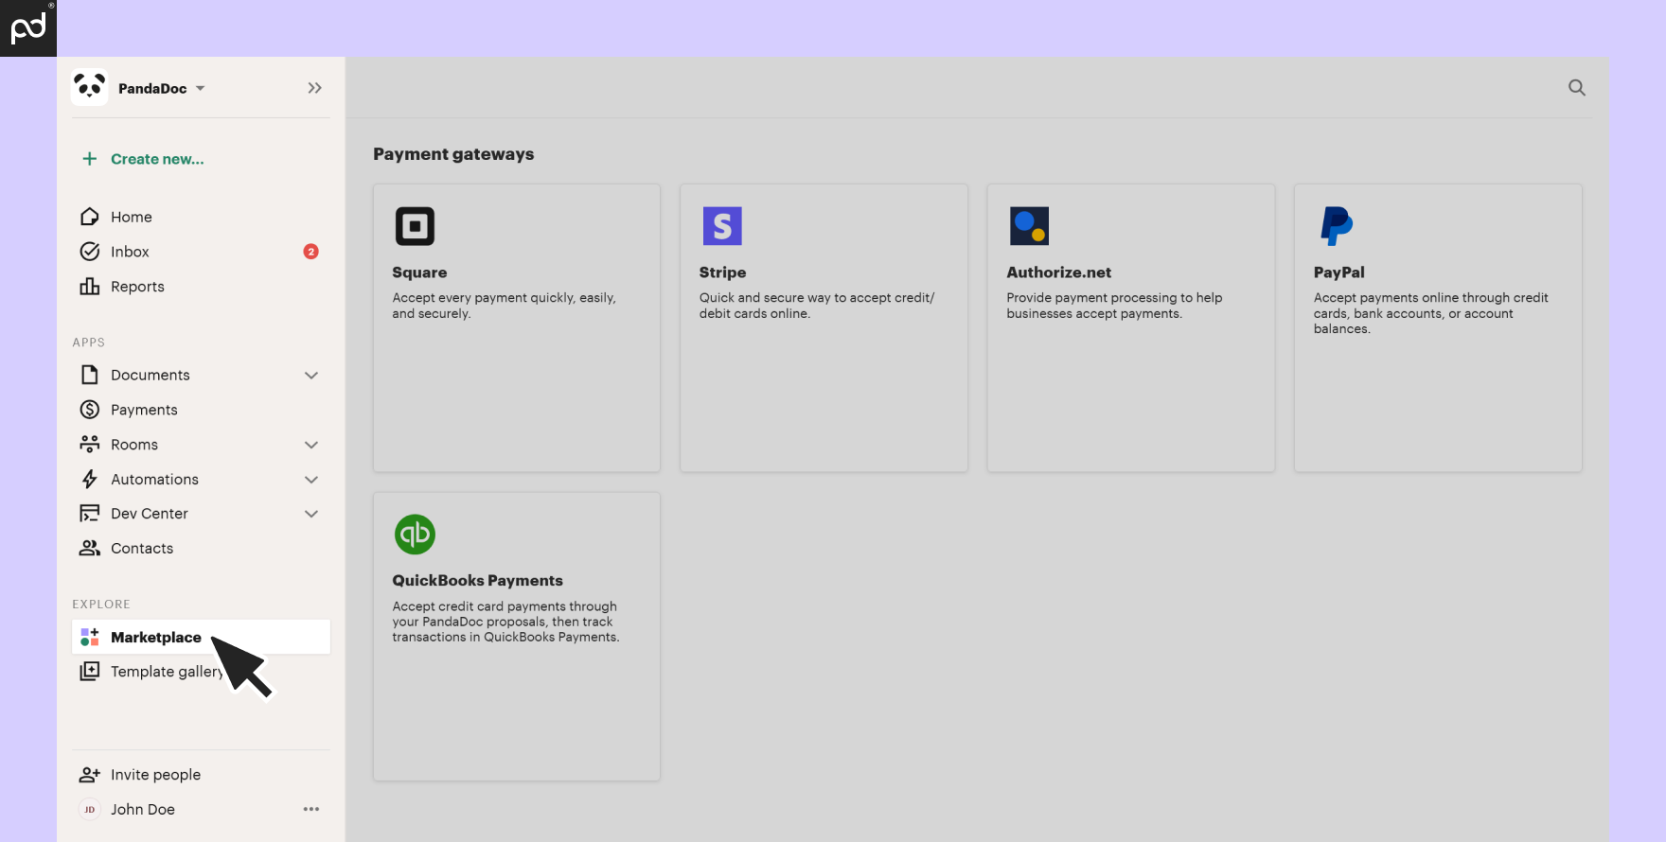This screenshot has width=1666, height=842.
Task: Expand the Automations section chevron
Action: (311, 480)
